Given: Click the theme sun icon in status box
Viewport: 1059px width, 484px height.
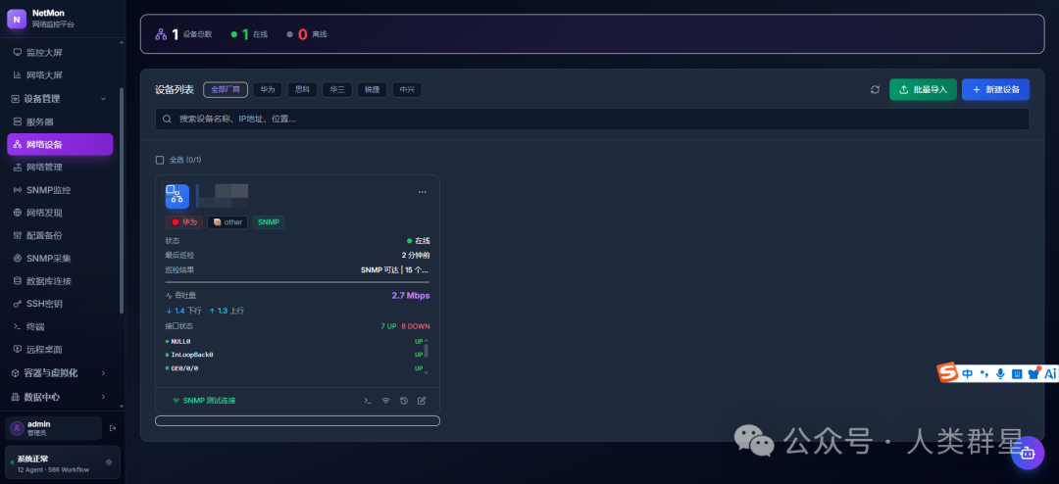Looking at the screenshot, I should coord(109,462).
